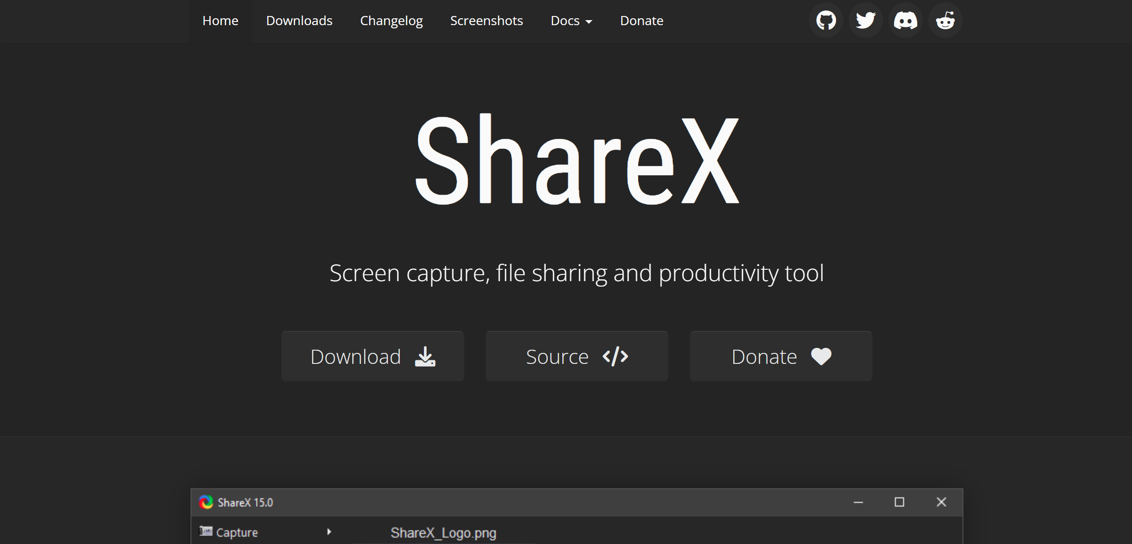
Task: Open the Reddit icon link
Action: pos(945,21)
